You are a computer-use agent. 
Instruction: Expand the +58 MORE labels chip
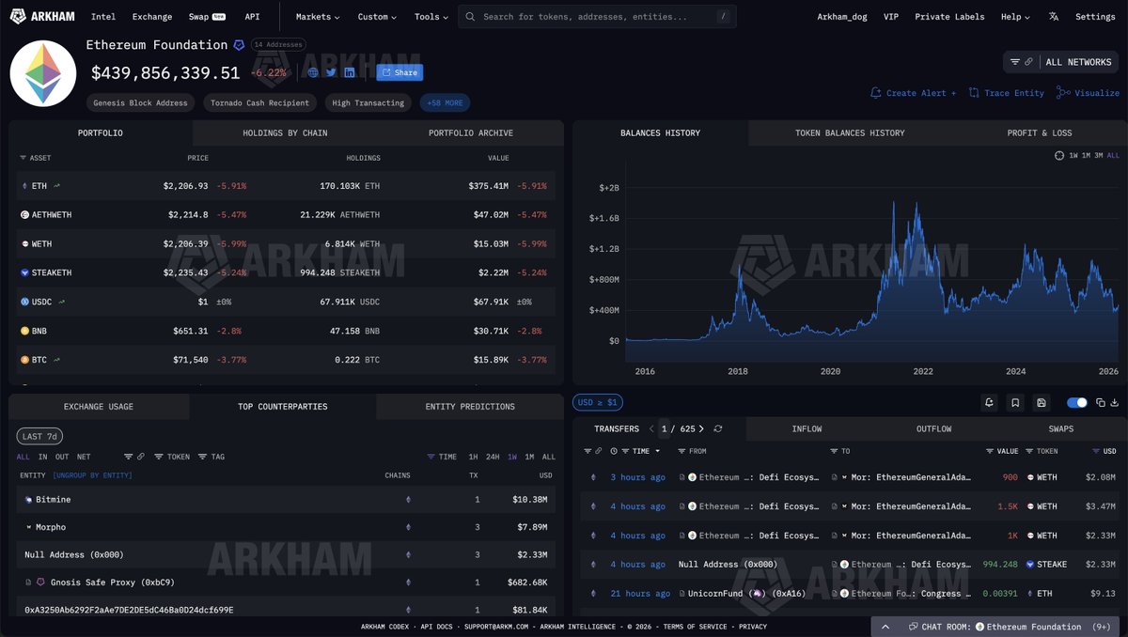point(445,102)
